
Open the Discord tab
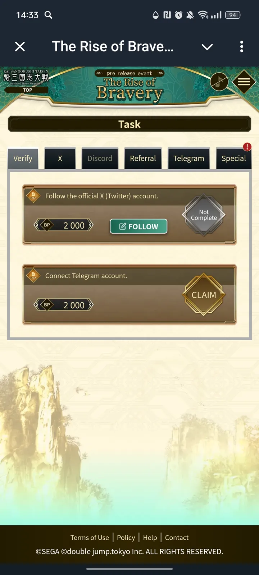[100, 158]
